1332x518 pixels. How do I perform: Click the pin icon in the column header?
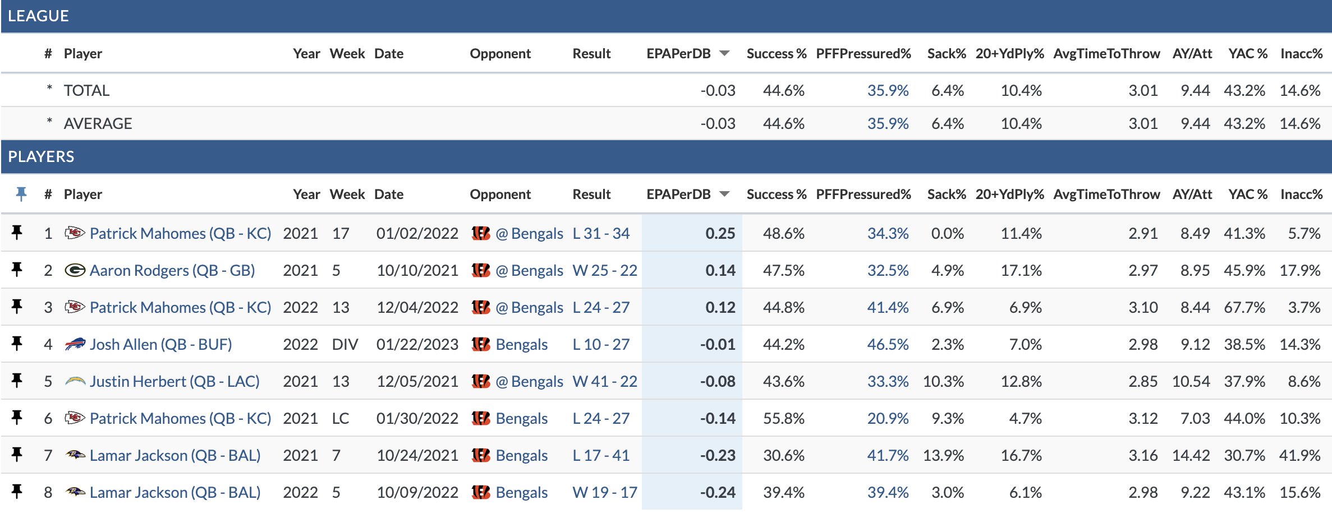[22, 194]
